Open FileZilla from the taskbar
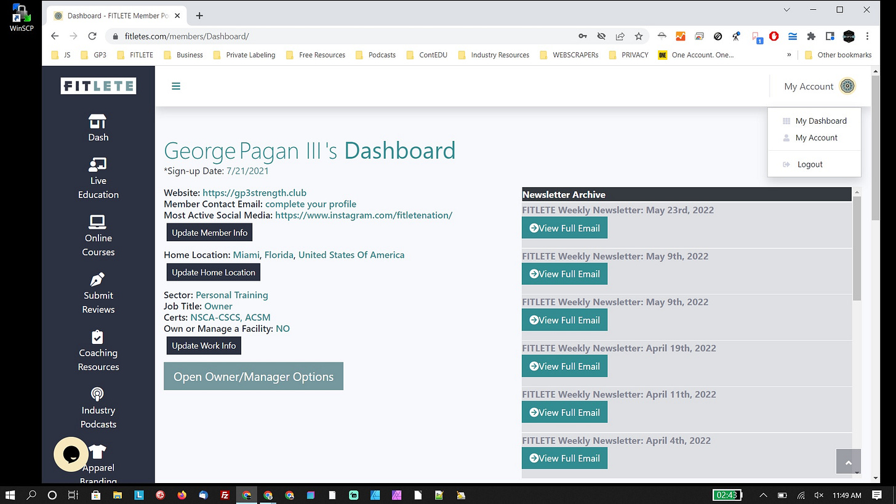Screen dimensions: 896x504 click(225, 495)
